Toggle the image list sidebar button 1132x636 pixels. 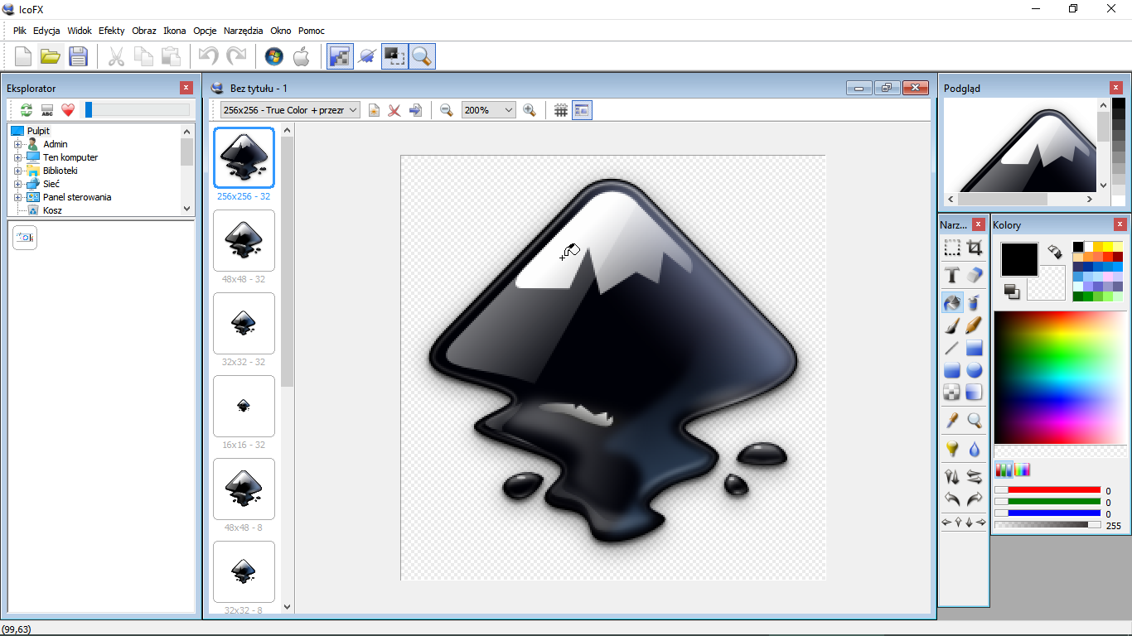pyautogui.click(x=582, y=110)
